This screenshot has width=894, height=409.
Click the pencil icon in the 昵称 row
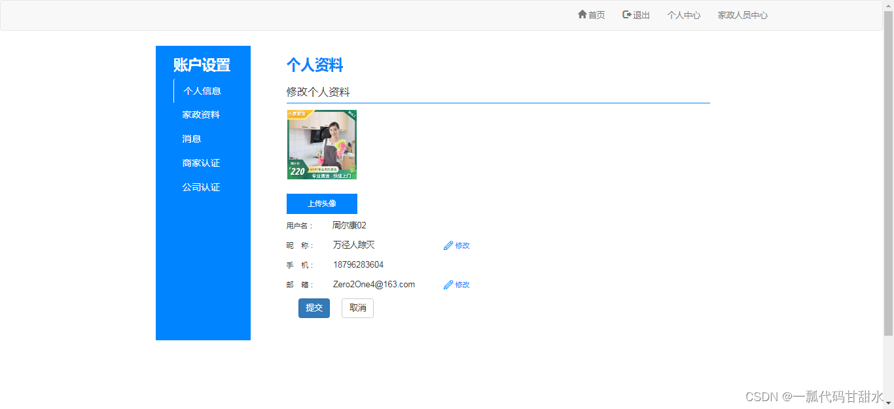[448, 245]
